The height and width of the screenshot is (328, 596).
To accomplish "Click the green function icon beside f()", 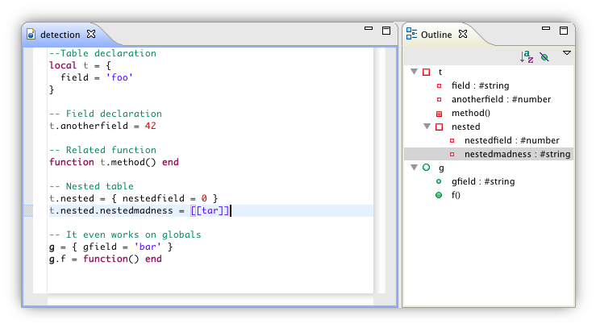I will tap(439, 195).
